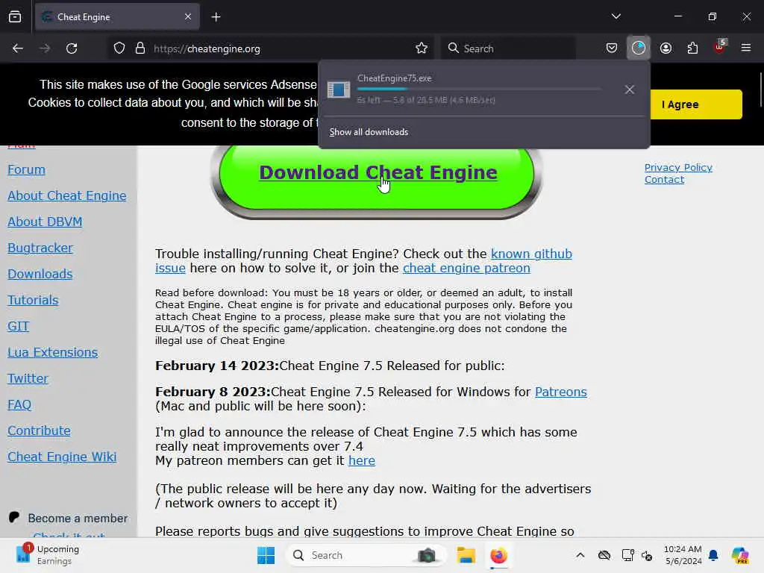
Task: Open the Cheat Engine Wiki link
Action: click(62, 457)
